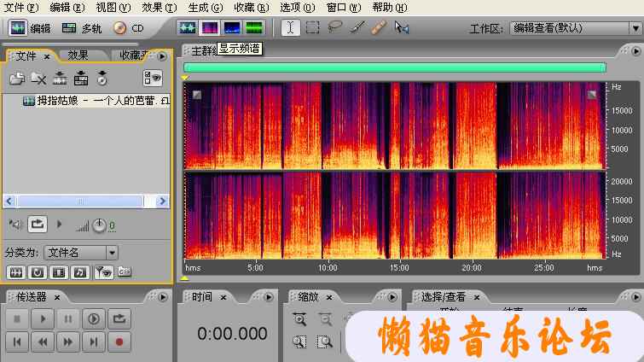
Task: Click the Rewind transport button
Action: tap(44, 342)
